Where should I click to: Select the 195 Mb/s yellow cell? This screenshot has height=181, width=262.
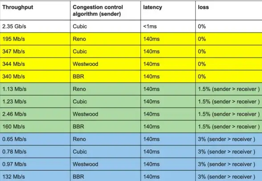coord(35,39)
